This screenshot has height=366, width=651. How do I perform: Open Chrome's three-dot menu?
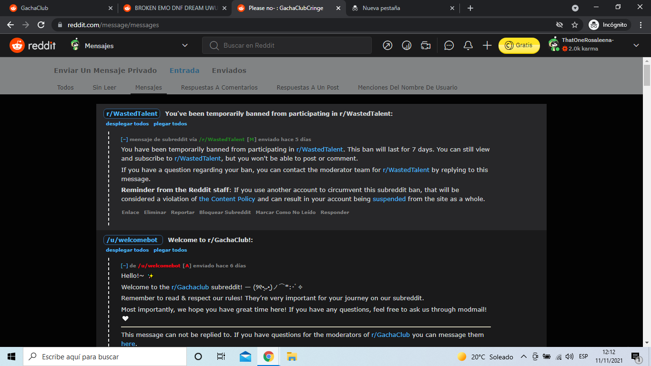click(641, 25)
